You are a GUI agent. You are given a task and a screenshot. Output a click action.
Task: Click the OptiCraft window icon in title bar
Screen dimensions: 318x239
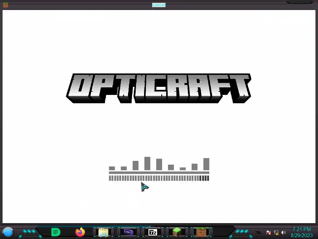tap(6, 5)
